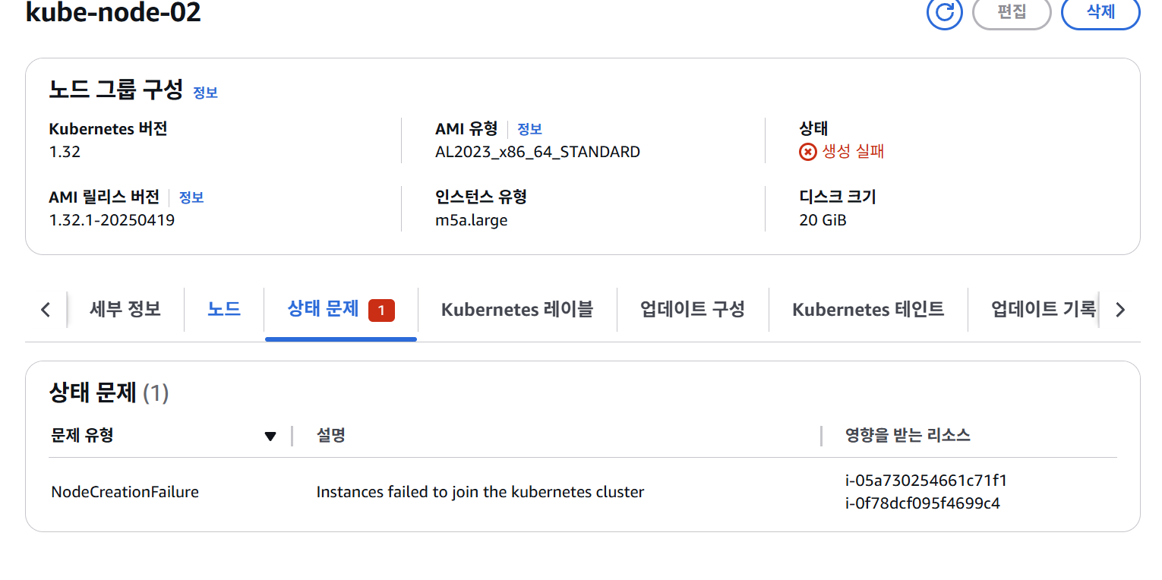Switch to the Kubernetes 테인트 tab
Image resolution: width=1162 pixels, height=580 pixels.
pyautogui.click(x=868, y=309)
